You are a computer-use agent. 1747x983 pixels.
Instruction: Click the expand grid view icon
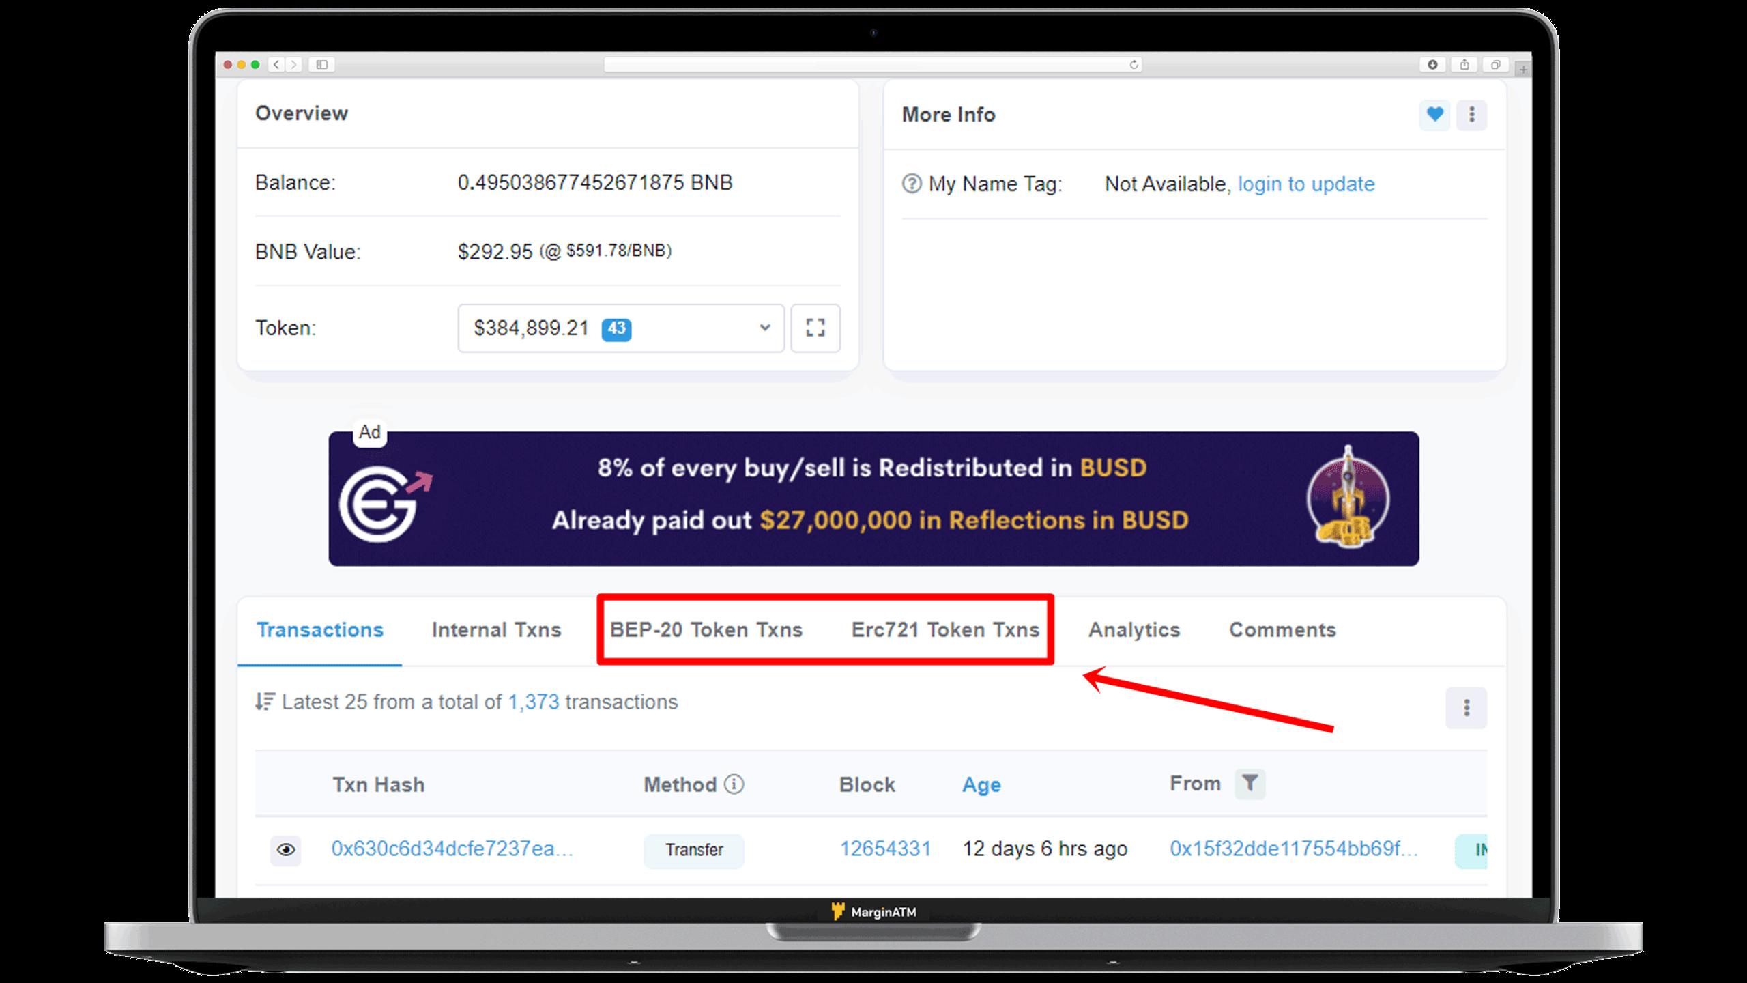pos(815,328)
